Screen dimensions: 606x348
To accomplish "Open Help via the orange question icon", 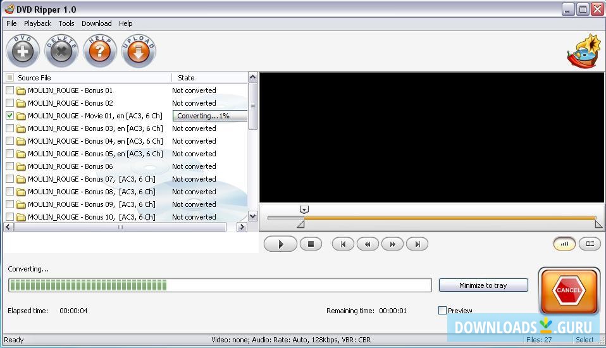I will 100,51.
